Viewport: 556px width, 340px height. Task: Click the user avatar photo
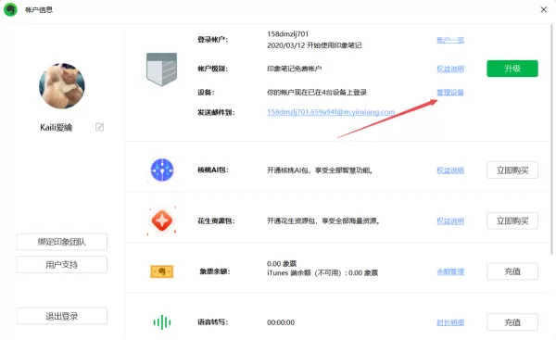62,86
